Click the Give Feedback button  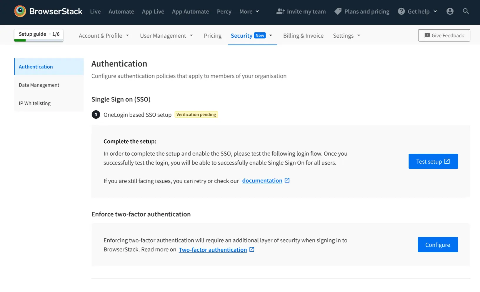click(x=444, y=35)
